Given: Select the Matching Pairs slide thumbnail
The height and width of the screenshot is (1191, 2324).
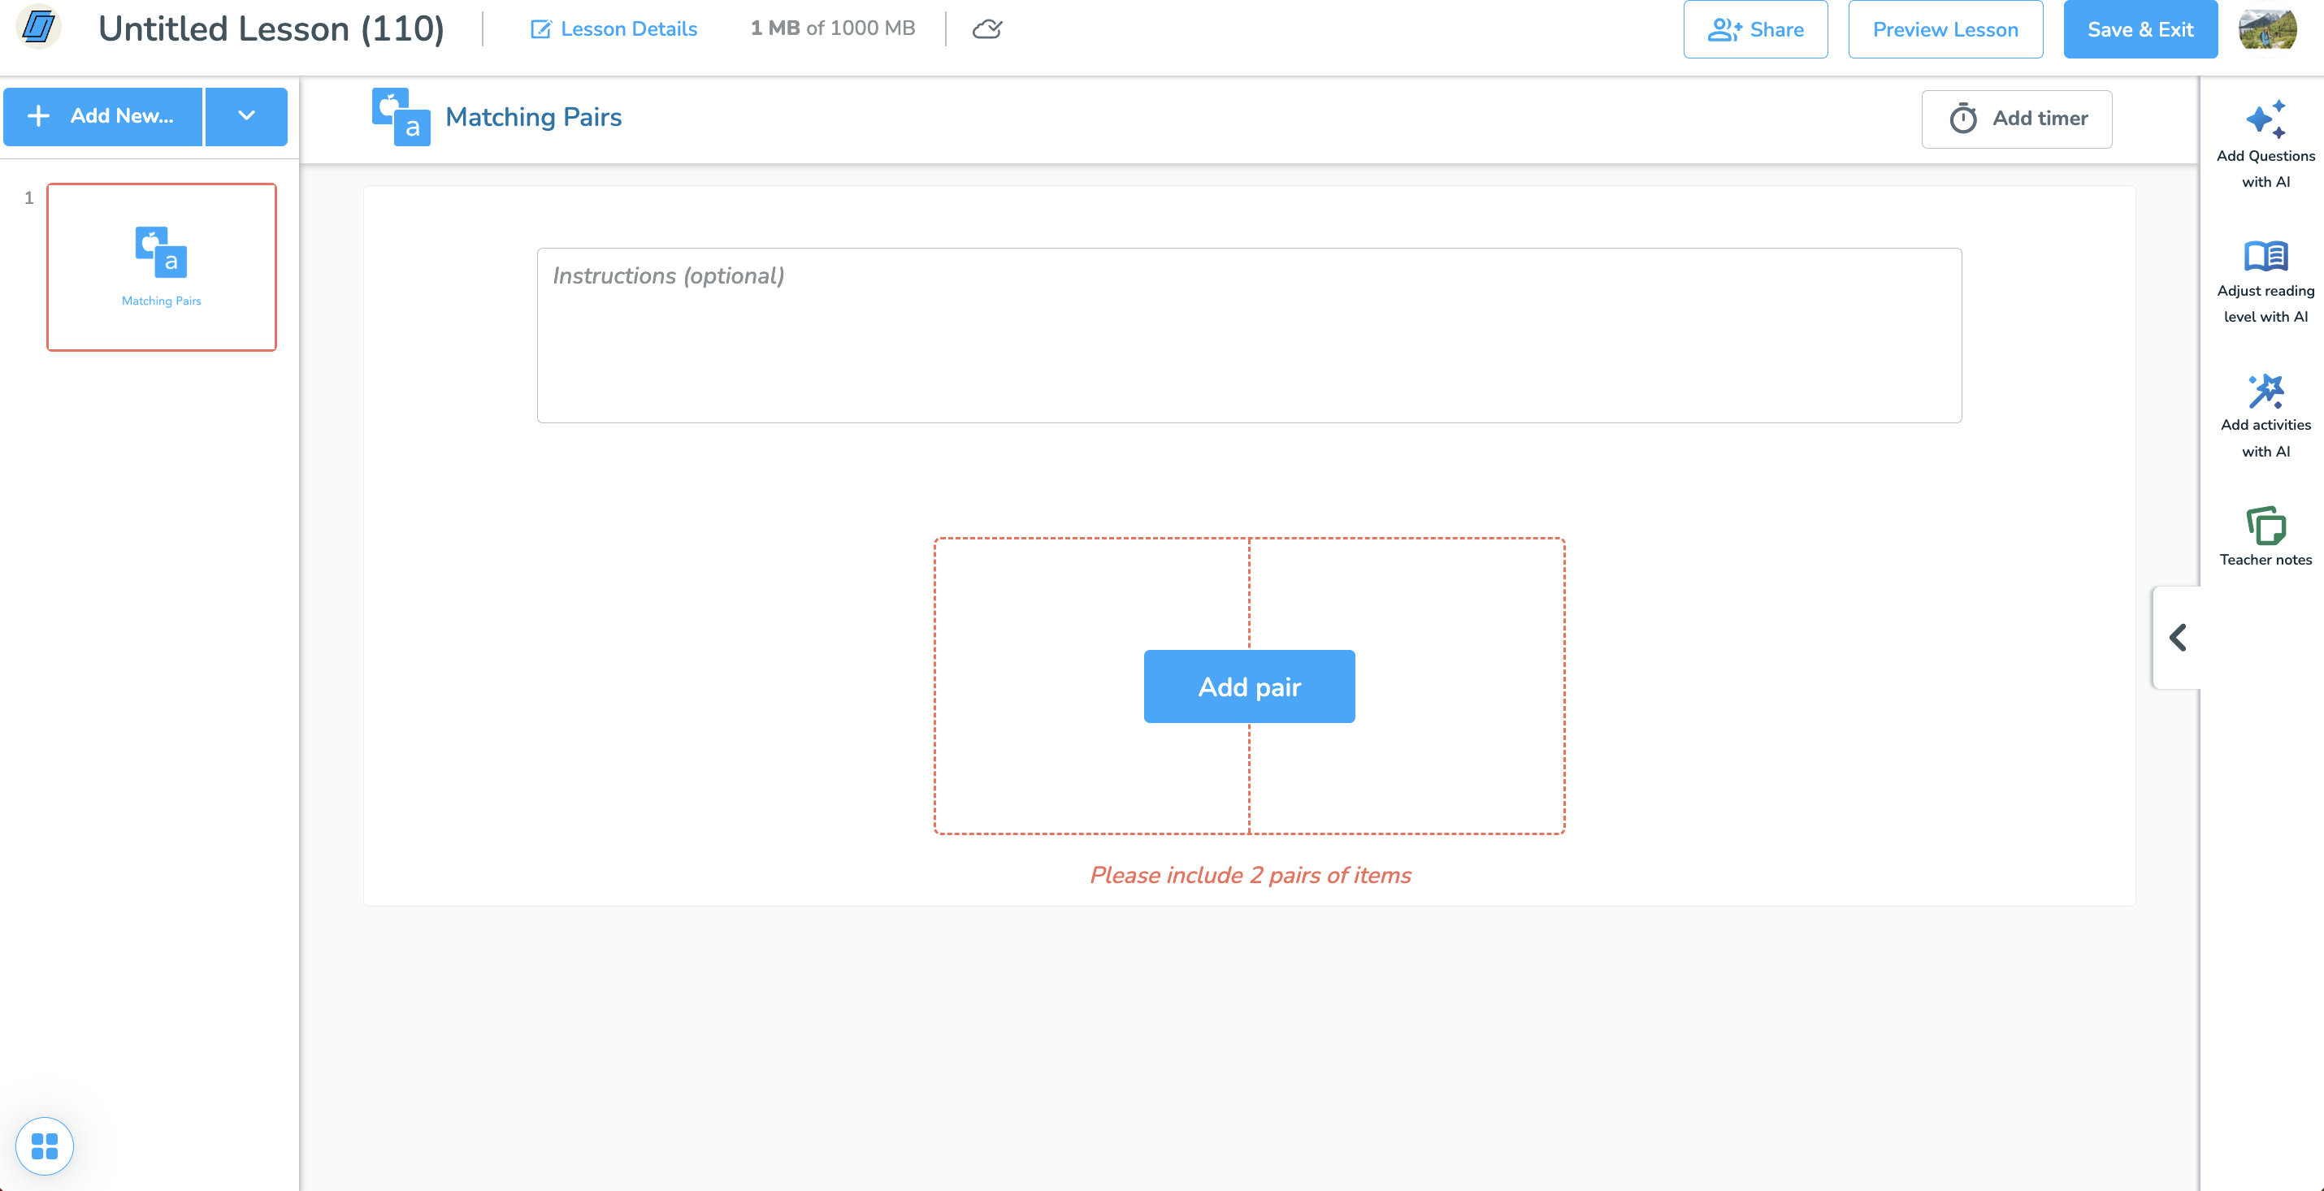Looking at the screenshot, I should coord(162,267).
